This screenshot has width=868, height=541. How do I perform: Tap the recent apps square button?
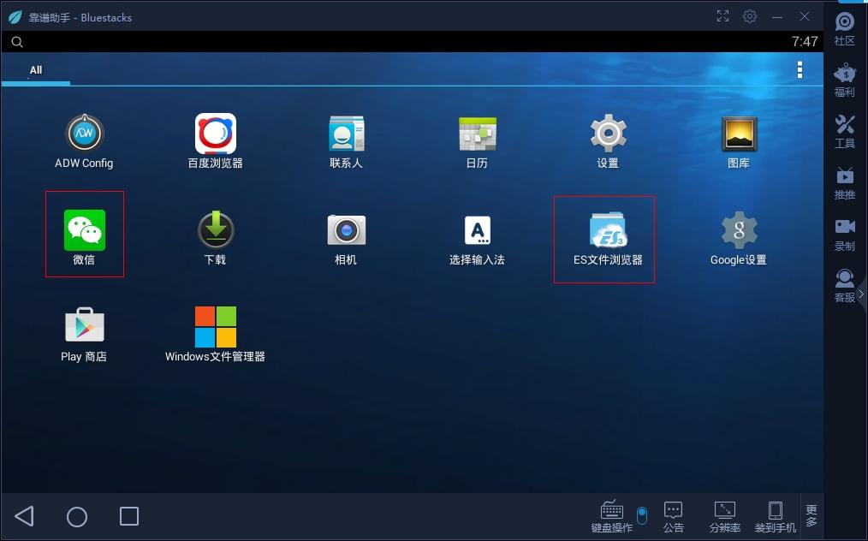pyautogui.click(x=129, y=516)
